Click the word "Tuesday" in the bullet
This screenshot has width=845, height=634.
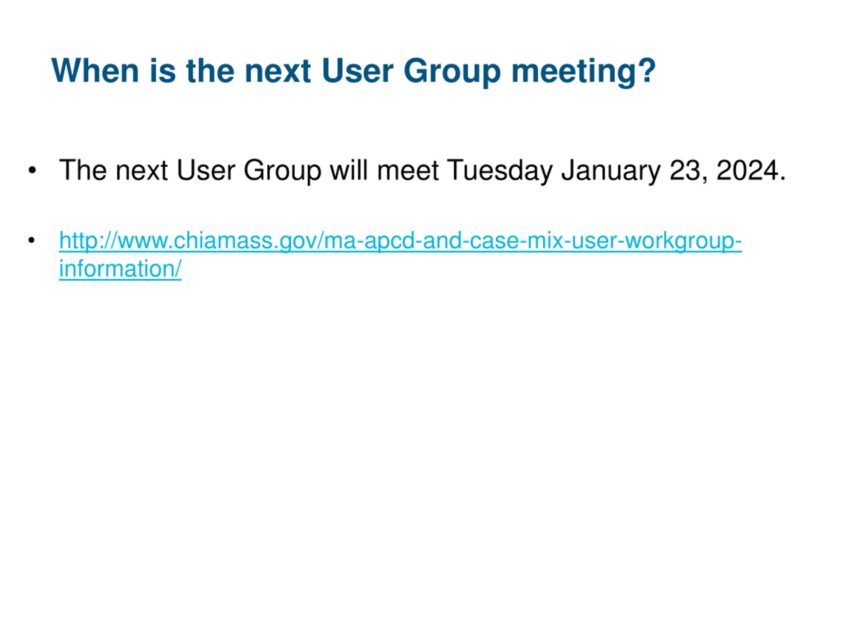tap(500, 170)
